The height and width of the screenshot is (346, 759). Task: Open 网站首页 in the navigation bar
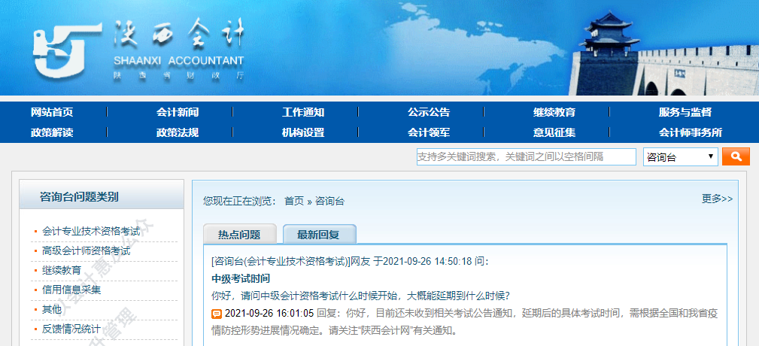[x=52, y=112]
